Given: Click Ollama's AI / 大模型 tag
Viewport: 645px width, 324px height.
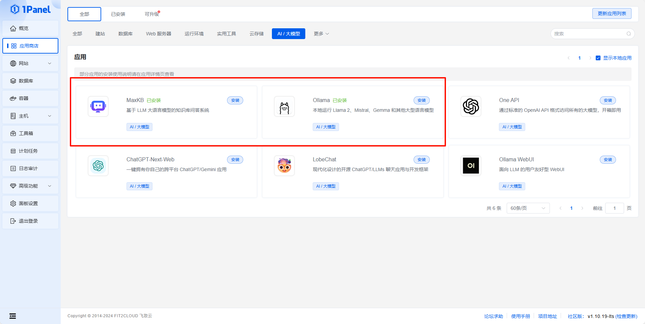Looking at the screenshot, I should click(x=326, y=127).
